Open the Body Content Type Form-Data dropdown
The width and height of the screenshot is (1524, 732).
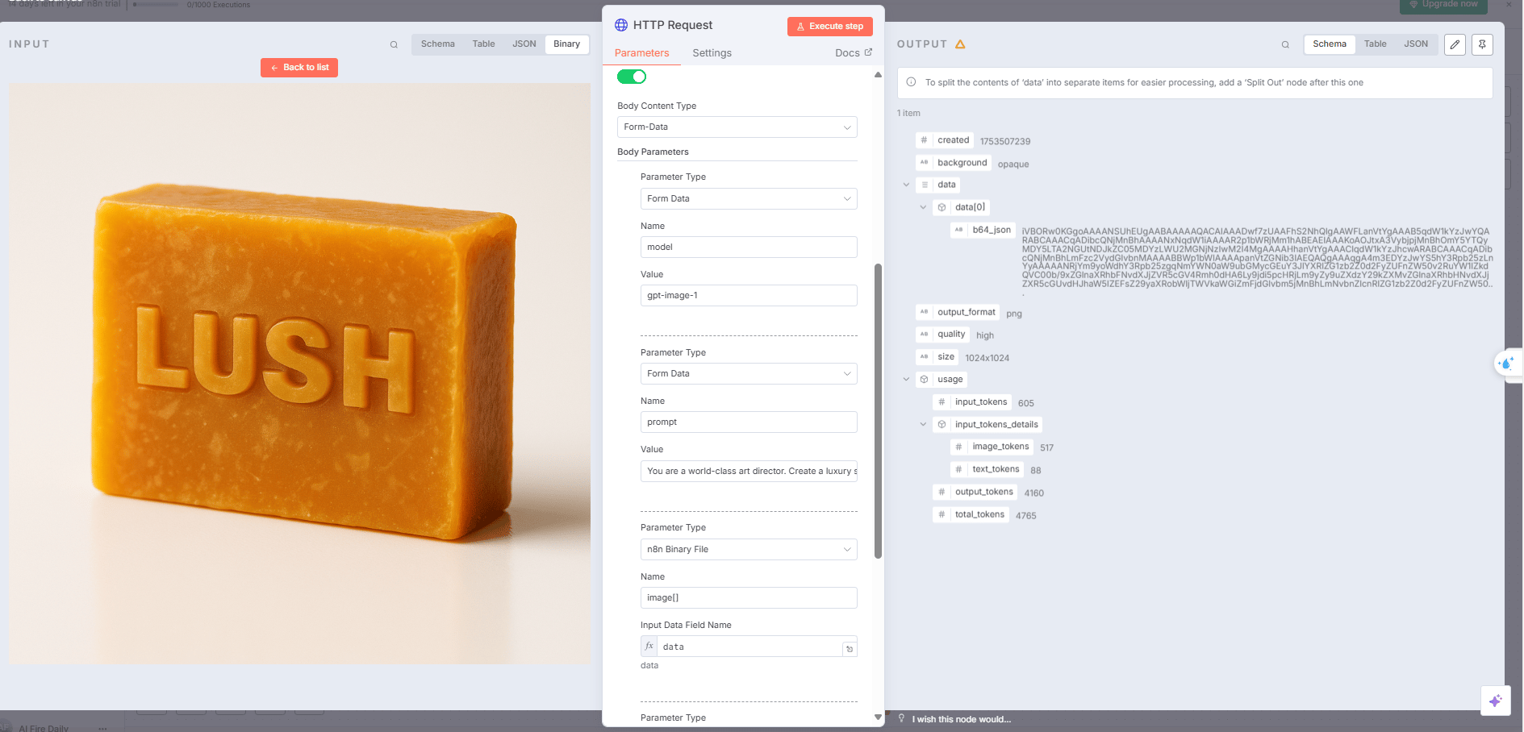[737, 127]
